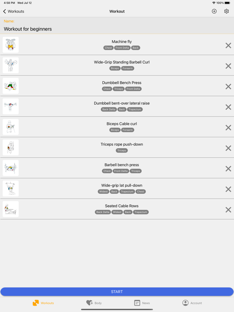Go back to Workouts list
234x312 pixels.
tap(13, 11)
